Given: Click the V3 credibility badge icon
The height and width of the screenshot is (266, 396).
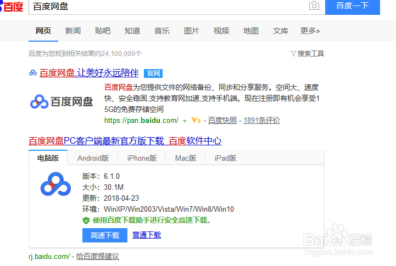Looking at the screenshot, I should 196,120.
